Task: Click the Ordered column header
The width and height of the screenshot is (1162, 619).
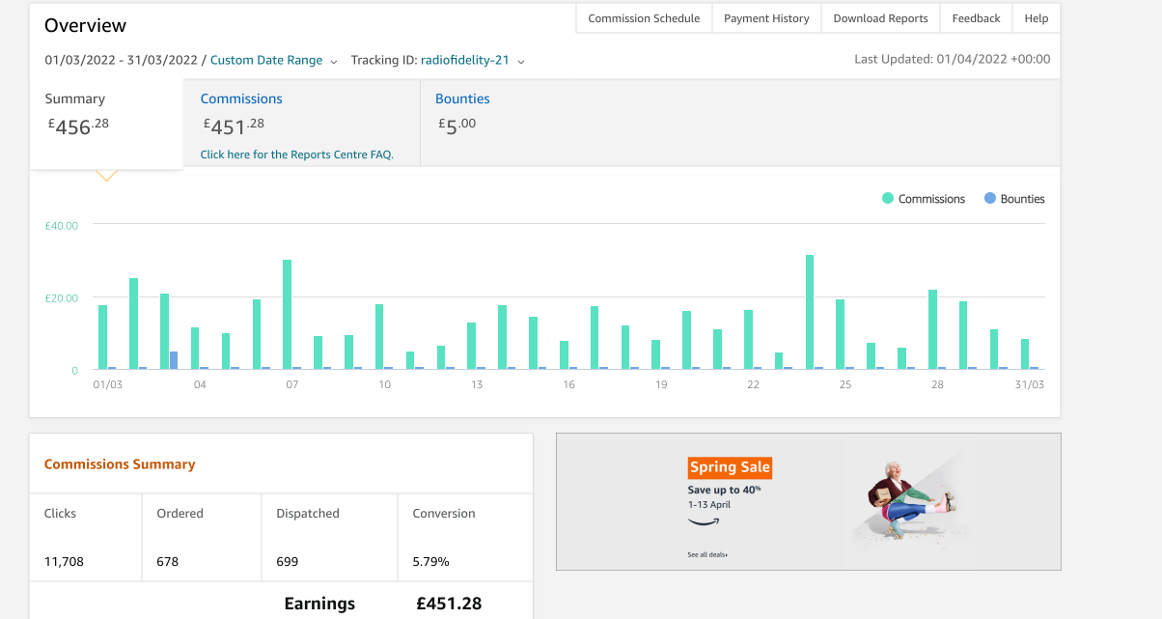Action: click(x=180, y=514)
